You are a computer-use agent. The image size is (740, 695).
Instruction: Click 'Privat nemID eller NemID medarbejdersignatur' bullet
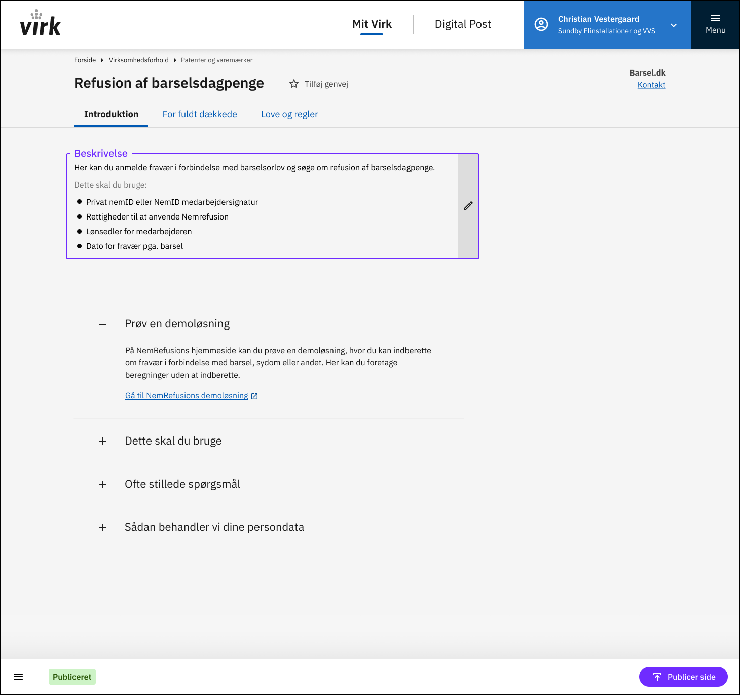pos(172,202)
